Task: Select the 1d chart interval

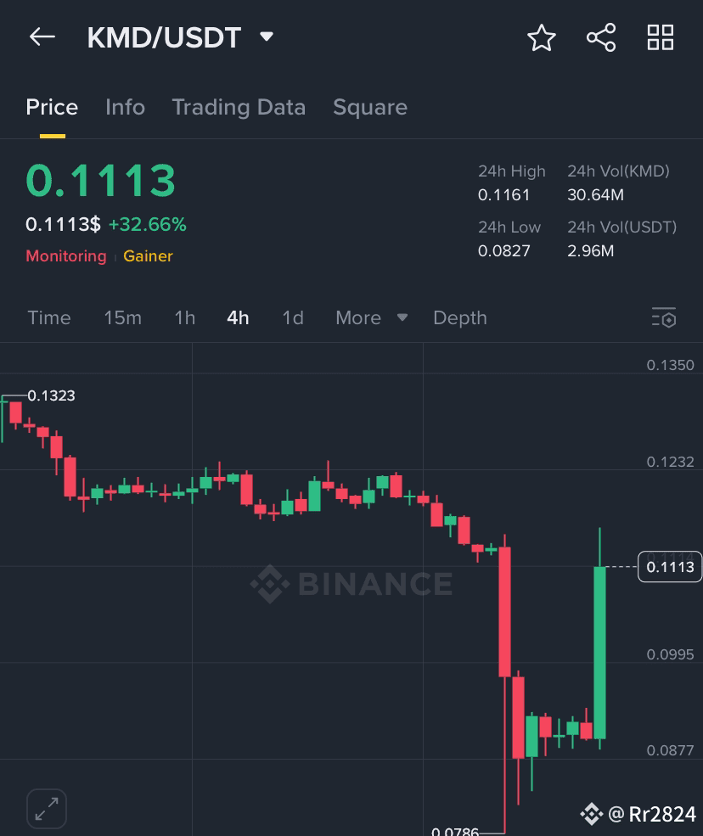Action: [x=293, y=317]
